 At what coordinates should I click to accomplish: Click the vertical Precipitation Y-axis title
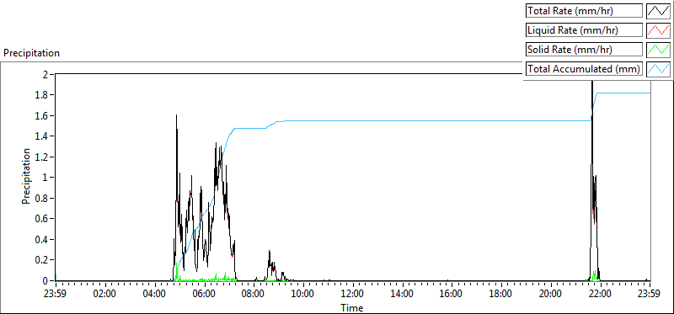(26, 177)
